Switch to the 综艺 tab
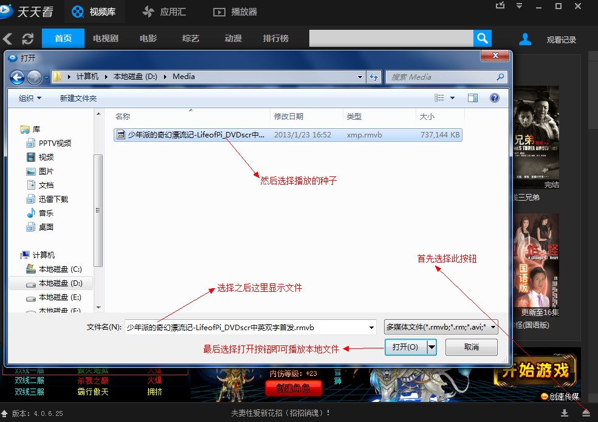The height and width of the screenshot is (422, 598). pyautogui.click(x=190, y=38)
